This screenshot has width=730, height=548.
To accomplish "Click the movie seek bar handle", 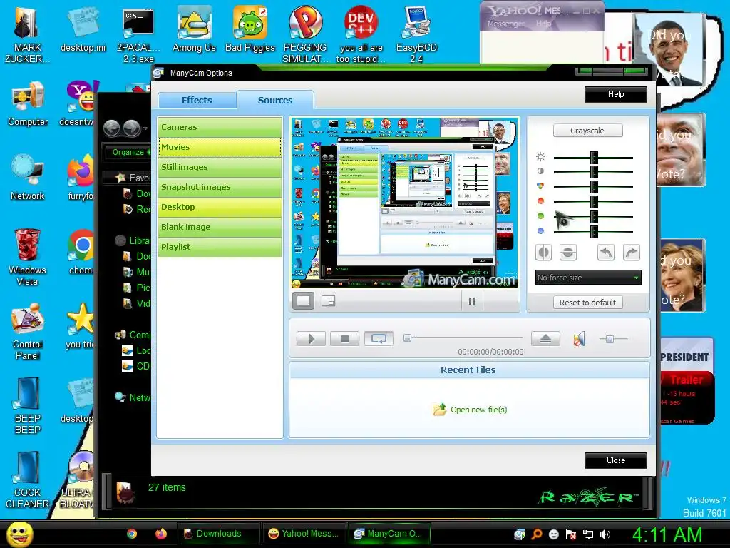I will tap(407, 338).
